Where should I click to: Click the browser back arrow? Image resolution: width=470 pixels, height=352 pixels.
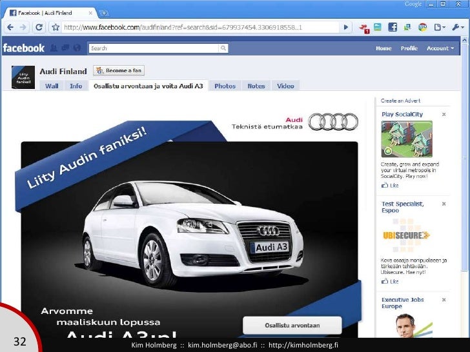point(10,27)
